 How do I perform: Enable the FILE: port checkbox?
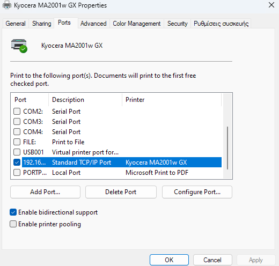point(17,142)
